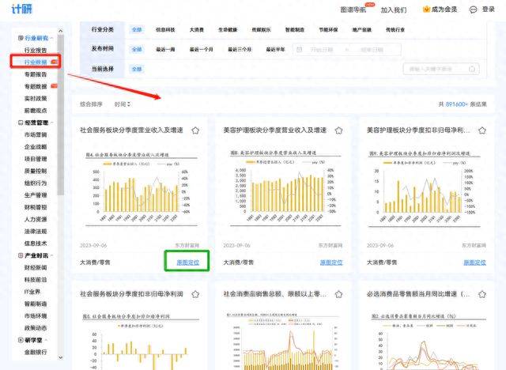Click the calendar icon in date range field
The image size is (506, 370).
300,49
